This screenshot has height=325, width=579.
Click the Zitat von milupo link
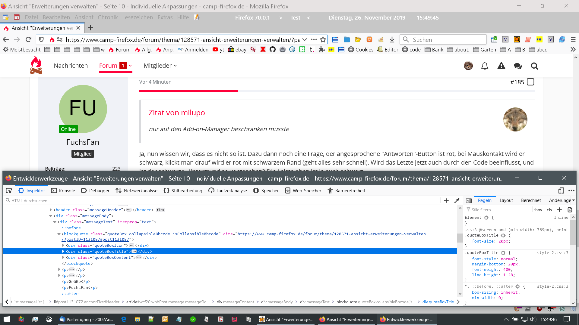pyautogui.click(x=177, y=113)
